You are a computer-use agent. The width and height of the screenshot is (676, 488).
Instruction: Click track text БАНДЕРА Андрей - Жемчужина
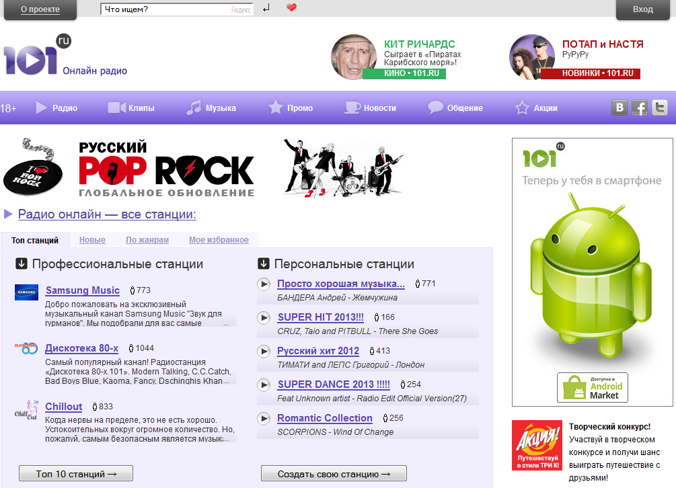337,298
